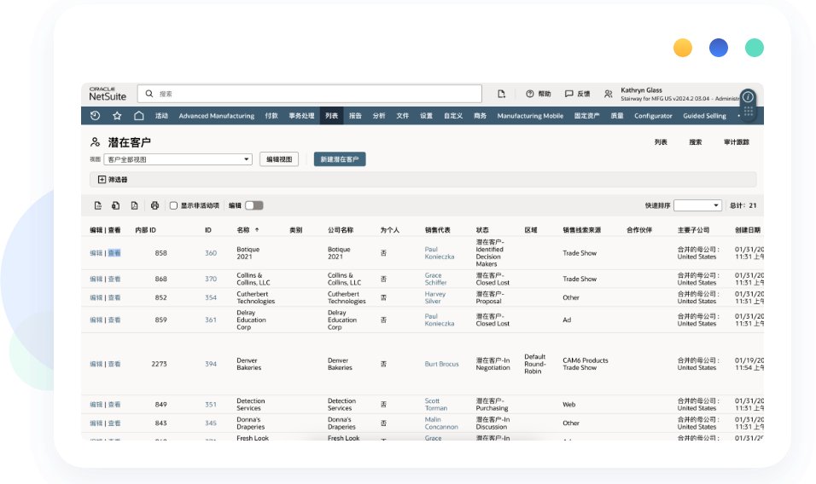The image size is (816, 484).
Task: Open the Guided Selling menu
Action: (705, 116)
